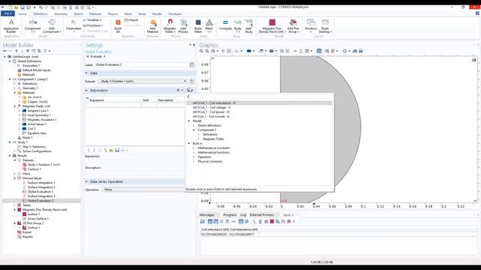Open the File menu
481x270 pixels.
(x=8, y=13)
